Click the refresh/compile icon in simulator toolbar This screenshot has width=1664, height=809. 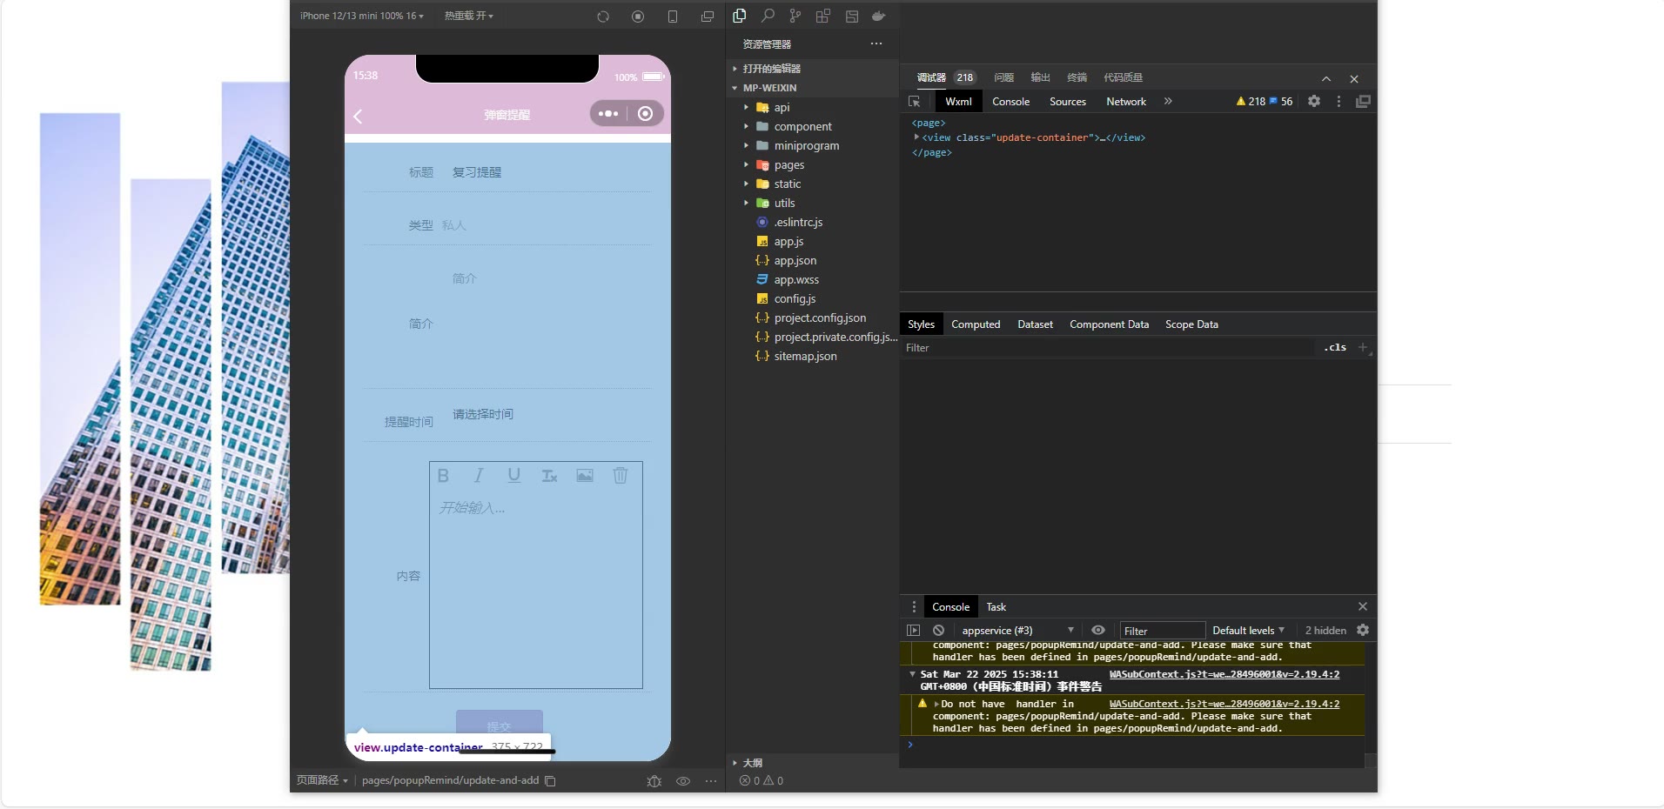coord(602,17)
